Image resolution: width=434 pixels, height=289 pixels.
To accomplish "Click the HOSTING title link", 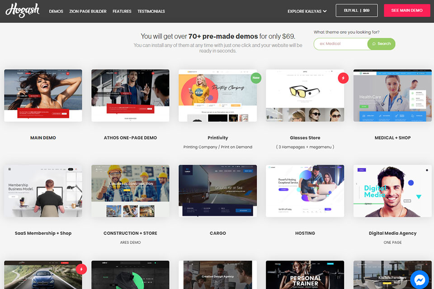I will (305, 233).
